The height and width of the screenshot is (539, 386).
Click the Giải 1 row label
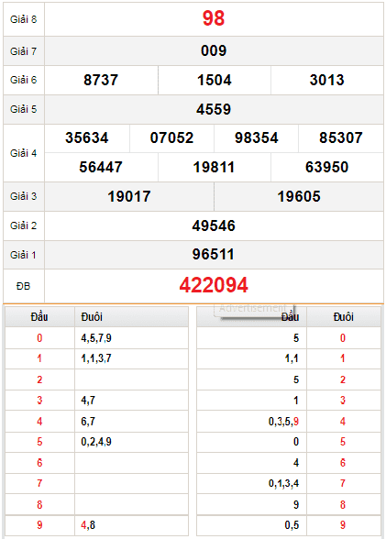23,255
